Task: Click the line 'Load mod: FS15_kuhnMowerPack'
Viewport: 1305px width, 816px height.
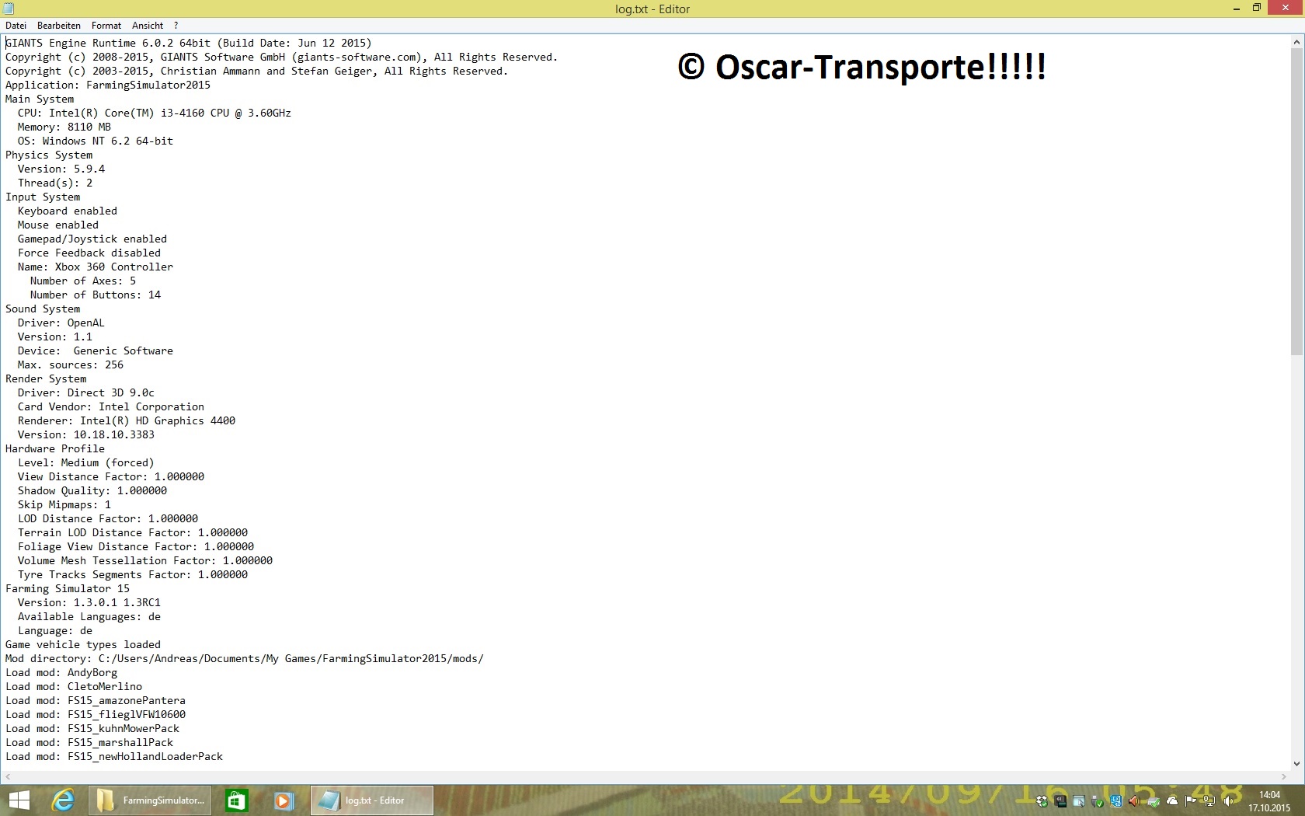Action: tap(92, 729)
